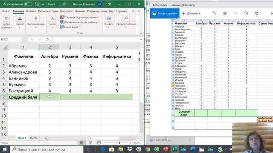
Task: Switch to the Вид tab
Action: 111,11
